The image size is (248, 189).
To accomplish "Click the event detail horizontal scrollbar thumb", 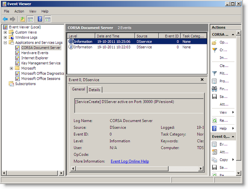I will click(x=122, y=169).
